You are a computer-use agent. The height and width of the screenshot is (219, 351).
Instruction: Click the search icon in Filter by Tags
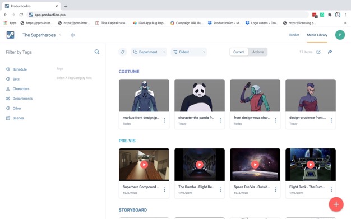[97, 52]
